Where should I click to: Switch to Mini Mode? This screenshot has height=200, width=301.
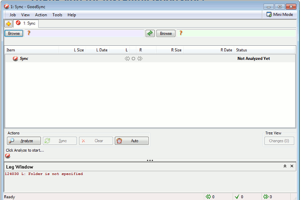pyautogui.click(x=279, y=14)
